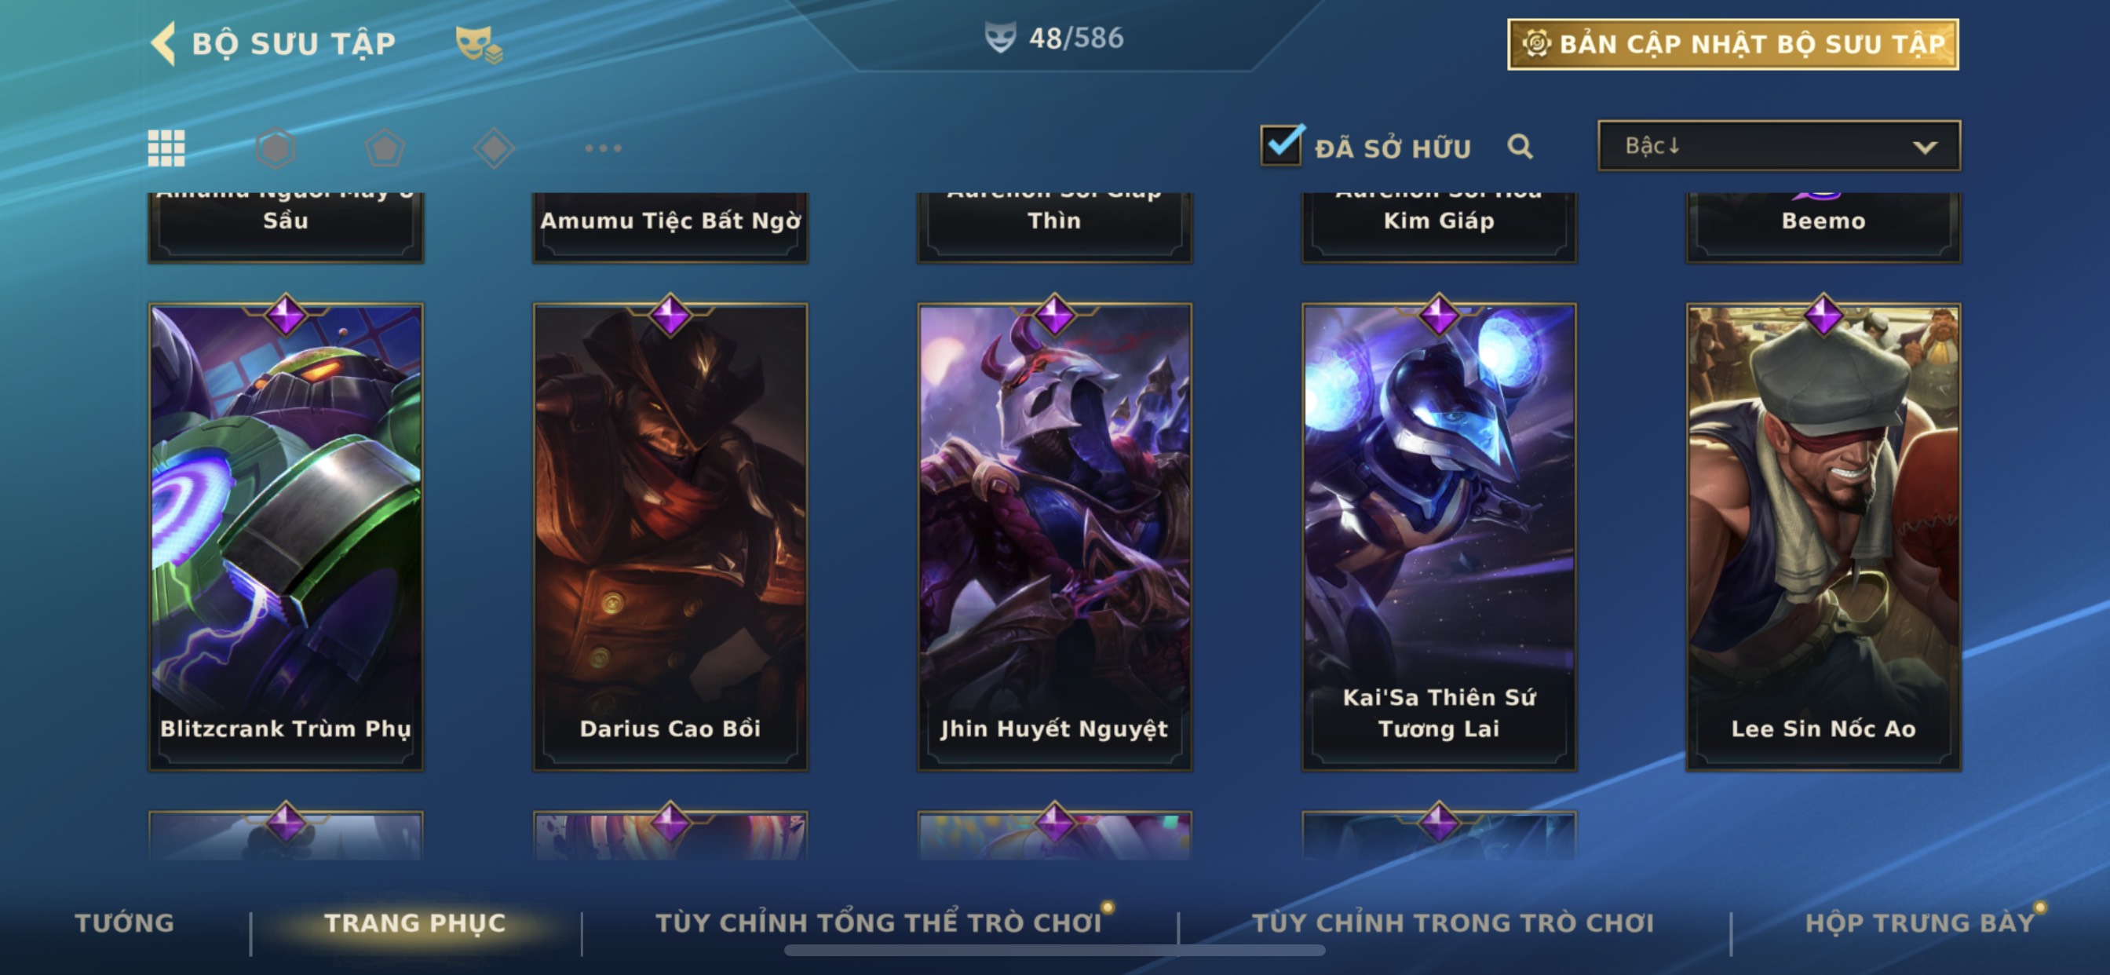Switch to the Tướng tab
The image size is (2110, 975).
tap(125, 922)
